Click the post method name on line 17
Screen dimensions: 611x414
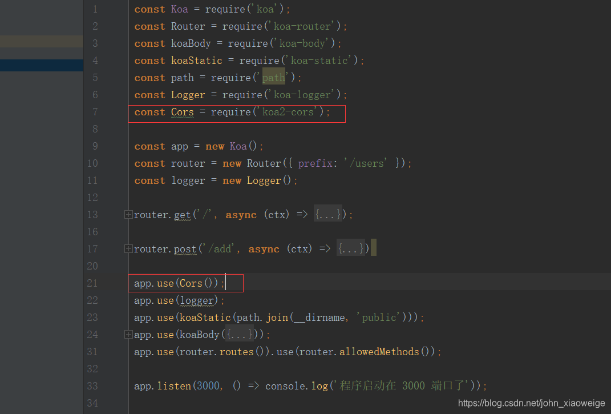(x=185, y=249)
